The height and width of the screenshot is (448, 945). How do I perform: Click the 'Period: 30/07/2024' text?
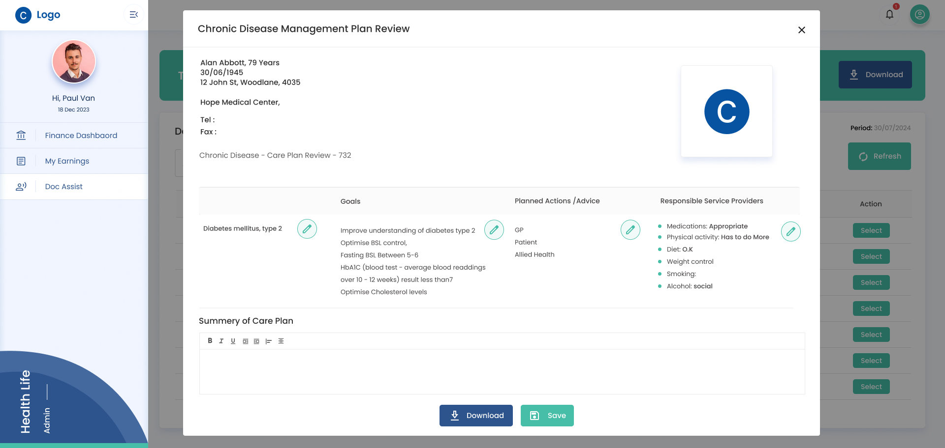point(881,128)
